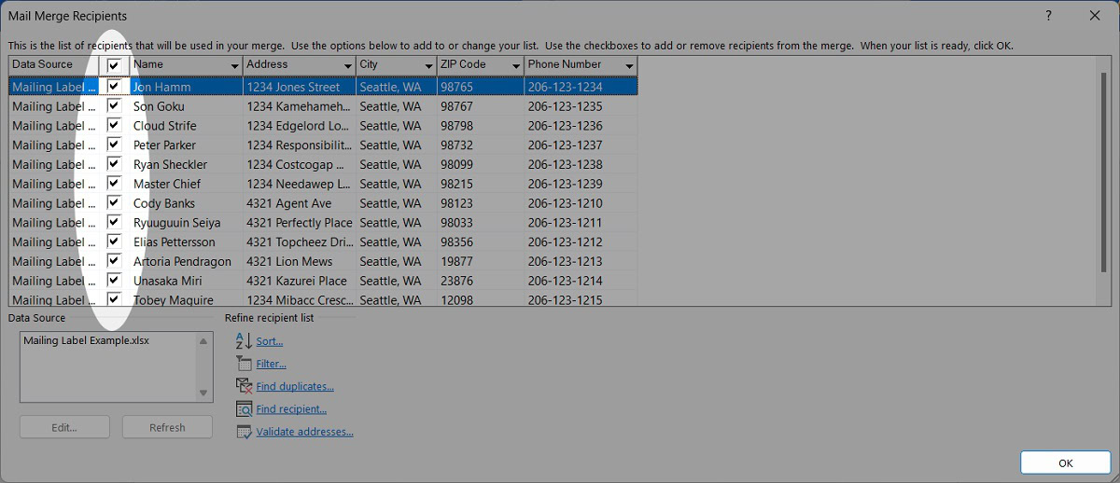Open the ZIP Code column dropdown

(515, 65)
